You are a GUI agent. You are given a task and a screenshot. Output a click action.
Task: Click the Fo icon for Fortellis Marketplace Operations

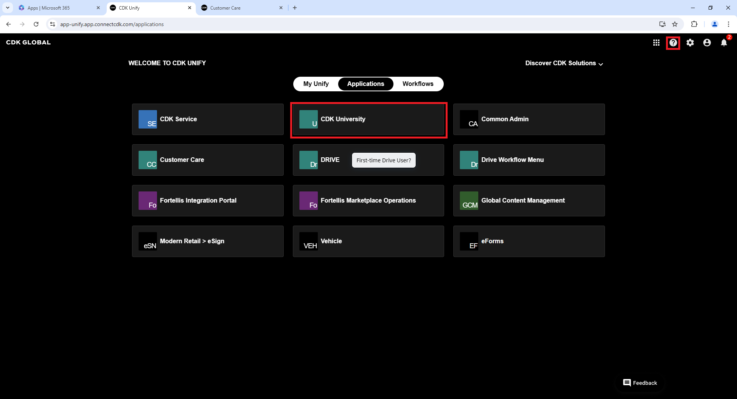click(x=309, y=201)
